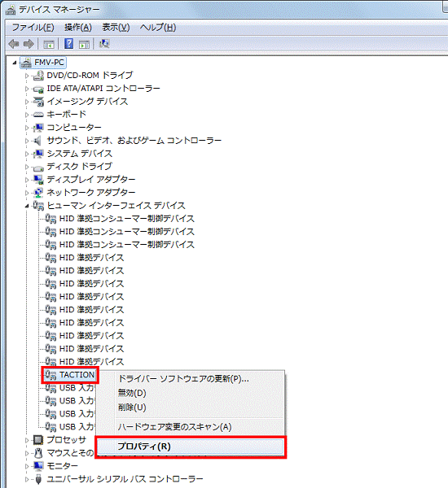448x488 pixels.
Task: Select the イメージング デバイス label
Action: pos(87,102)
